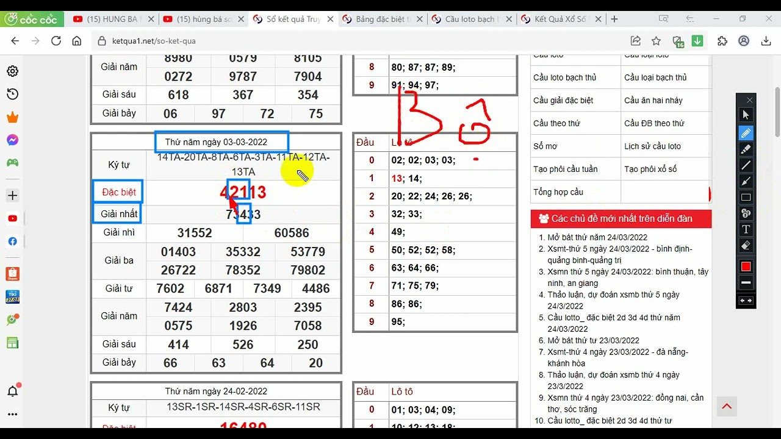Select the highlighter marker tool

(746, 149)
